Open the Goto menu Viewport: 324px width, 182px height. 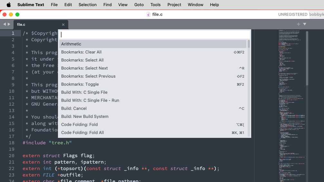(x=139, y=5)
